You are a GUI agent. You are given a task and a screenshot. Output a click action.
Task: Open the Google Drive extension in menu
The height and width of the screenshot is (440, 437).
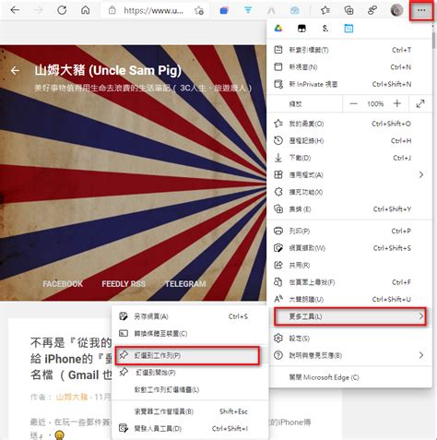278,29
